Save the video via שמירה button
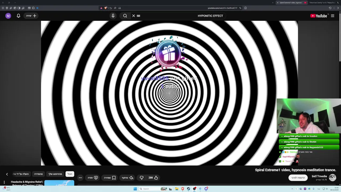Viewport: 341px width, 192px height. 109,178
